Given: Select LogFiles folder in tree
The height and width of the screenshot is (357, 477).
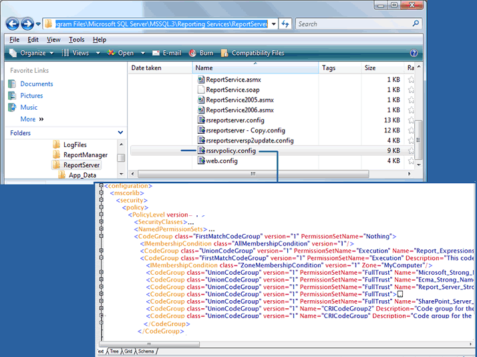Looking at the screenshot, I should (x=75, y=144).
